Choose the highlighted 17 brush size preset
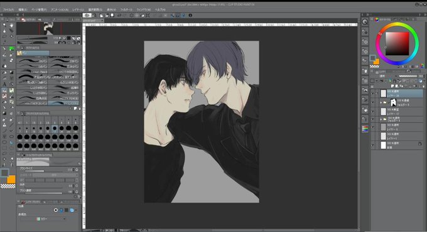The image size is (427, 232). [x=55, y=128]
